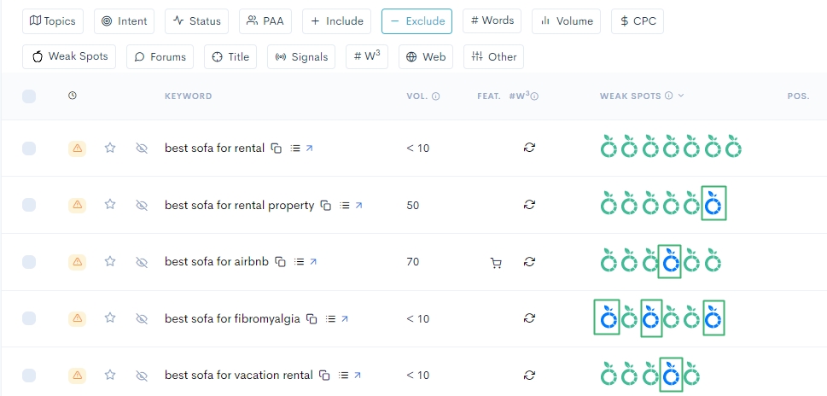The image size is (827, 396).
Task: Open the Volume filter dropdown
Action: tap(566, 21)
